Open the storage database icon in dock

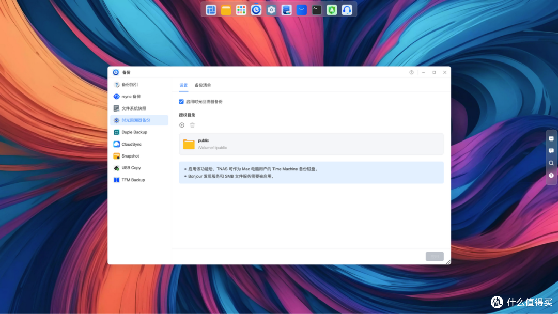[286, 10]
